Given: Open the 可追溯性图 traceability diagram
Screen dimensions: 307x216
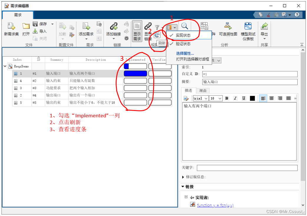Looking at the screenshot, I should tap(228, 27).
